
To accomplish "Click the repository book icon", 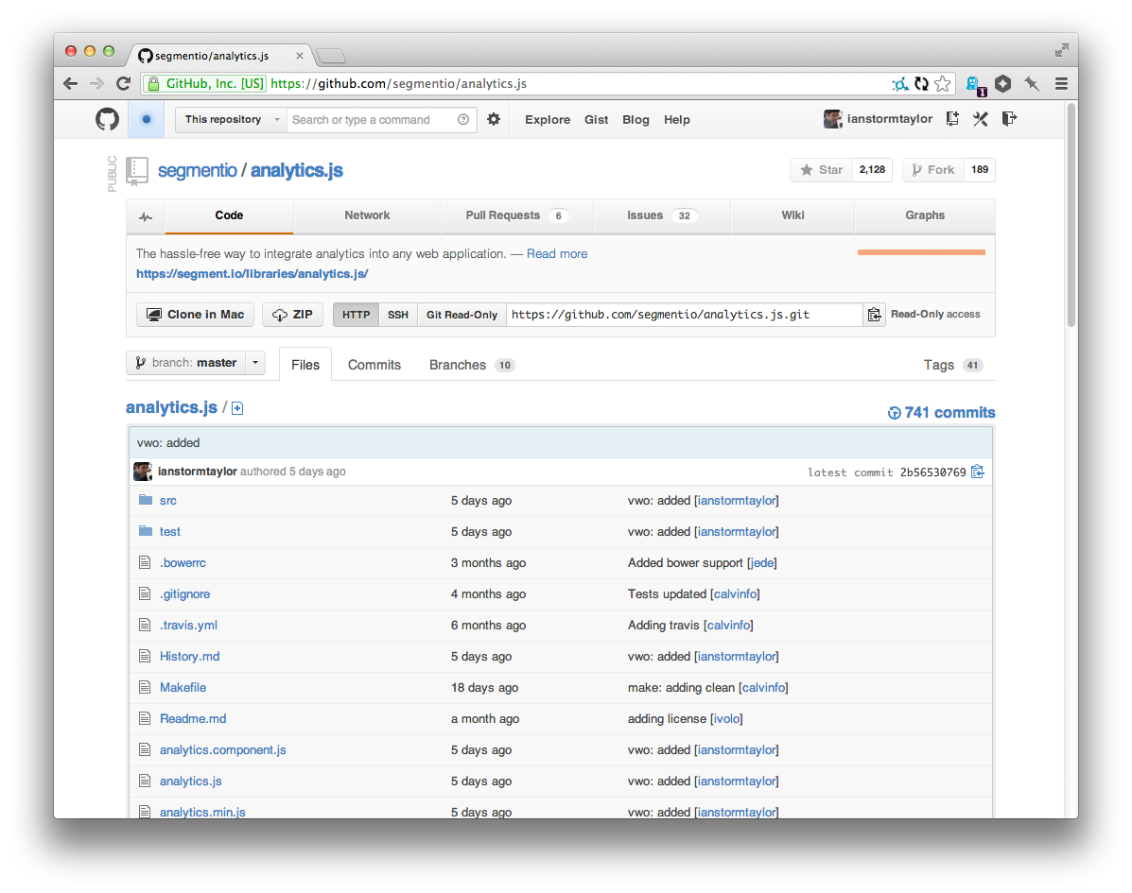I will click(x=137, y=171).
